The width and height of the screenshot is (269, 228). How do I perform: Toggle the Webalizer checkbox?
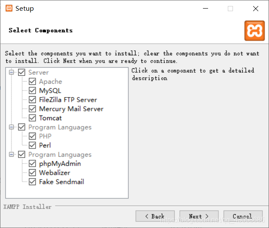point(32,173)
